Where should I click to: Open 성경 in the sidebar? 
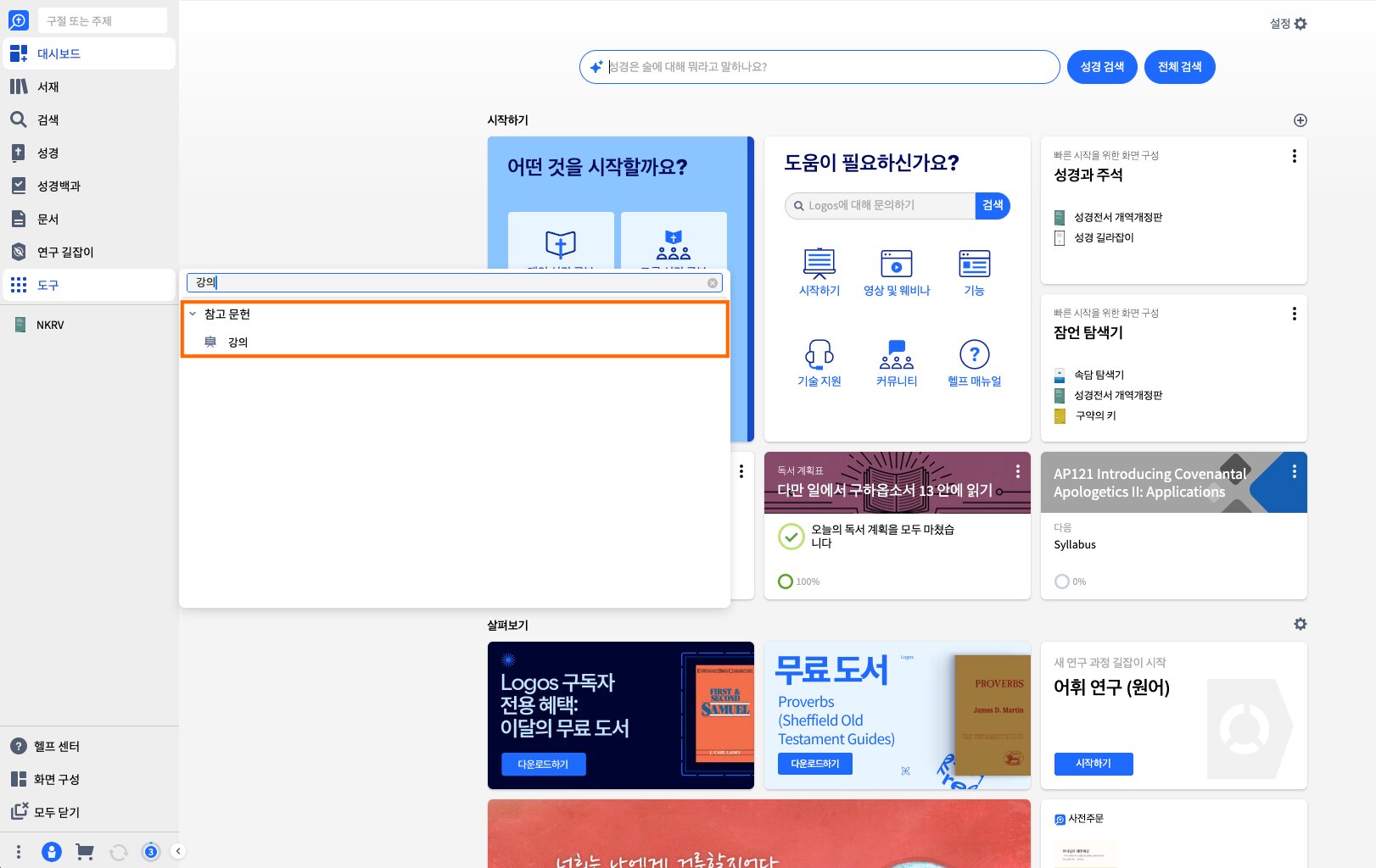tap(88, 153)
